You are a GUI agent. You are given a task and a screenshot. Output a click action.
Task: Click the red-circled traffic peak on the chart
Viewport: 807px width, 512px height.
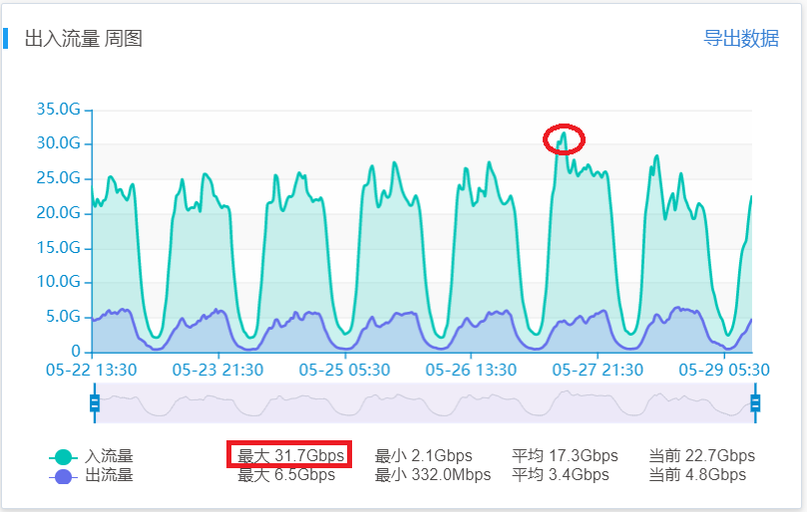point(564,137)
